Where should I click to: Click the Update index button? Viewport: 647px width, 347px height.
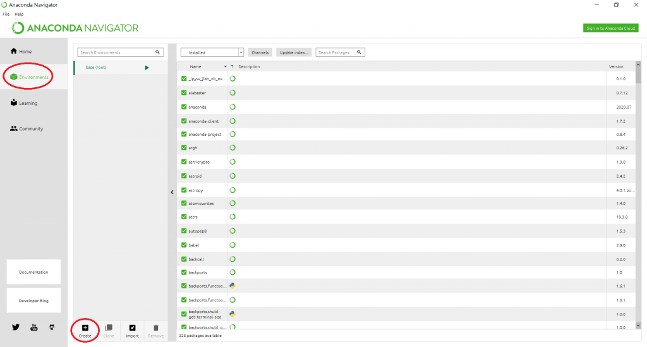pos(294,52)
